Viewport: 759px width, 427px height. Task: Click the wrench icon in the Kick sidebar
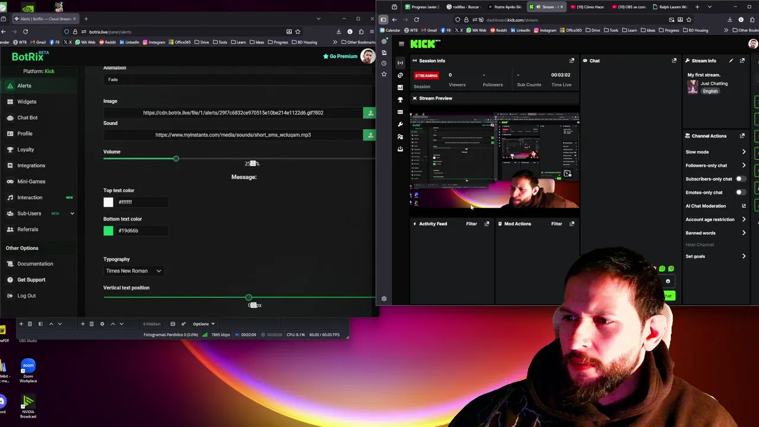(x=400, y=125)
